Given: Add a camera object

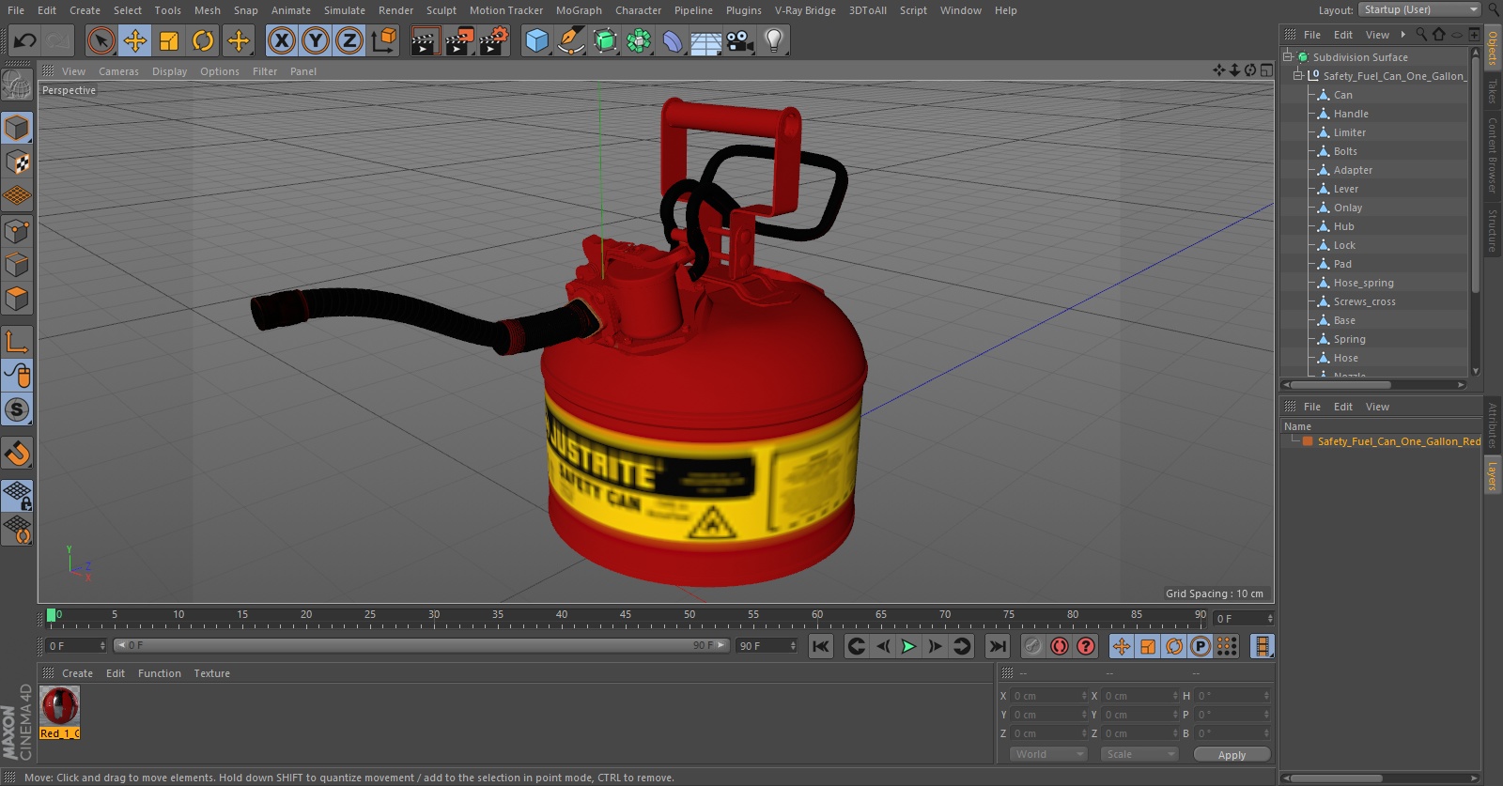Looking at the screenshot, I should [x=740, y=40].
